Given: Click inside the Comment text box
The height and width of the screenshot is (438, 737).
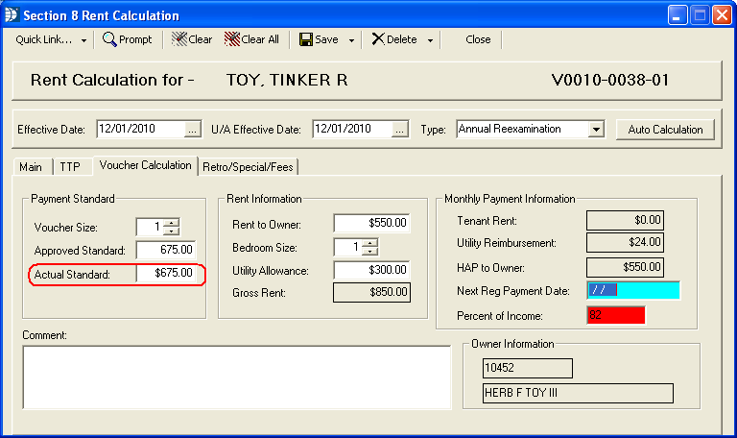Looking at the screenshot, I should coord(237,377).
